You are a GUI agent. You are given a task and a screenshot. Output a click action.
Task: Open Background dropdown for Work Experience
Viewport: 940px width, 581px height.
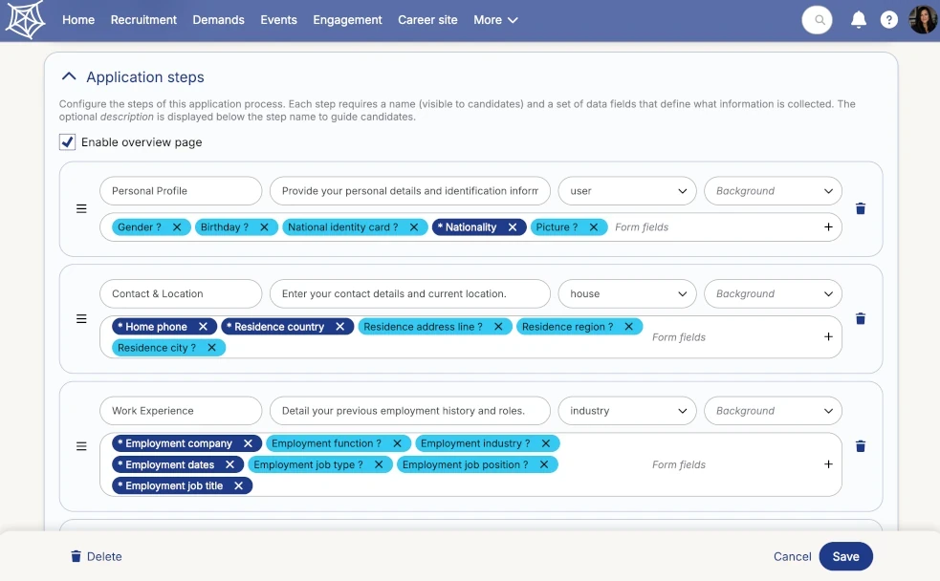pyautogui.click(x=773, y=411)
